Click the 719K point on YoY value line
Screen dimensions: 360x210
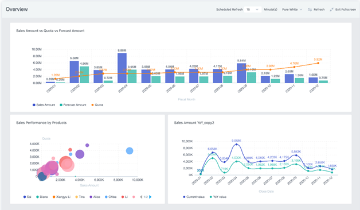[225, 173]
